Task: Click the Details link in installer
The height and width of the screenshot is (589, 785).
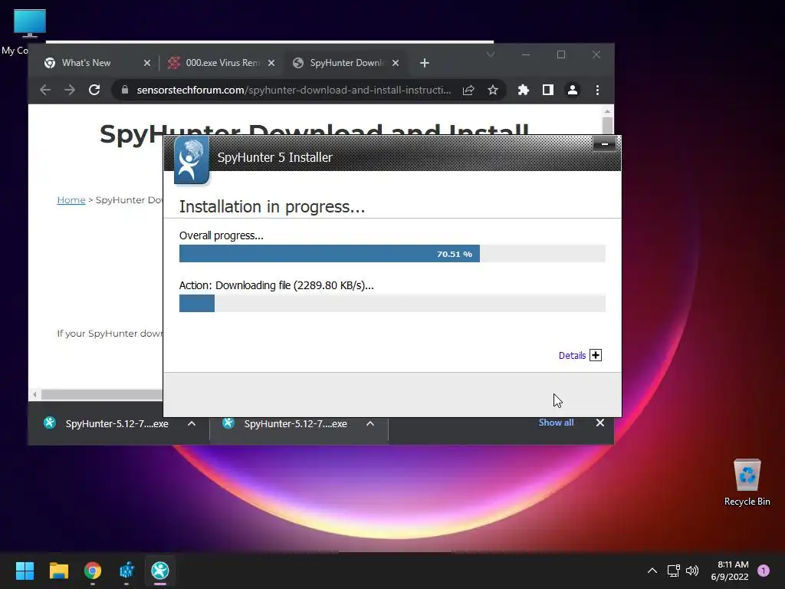Action: click(x=572, y=356)
